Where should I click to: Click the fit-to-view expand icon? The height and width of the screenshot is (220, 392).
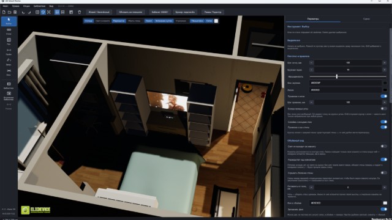(49, 12)
